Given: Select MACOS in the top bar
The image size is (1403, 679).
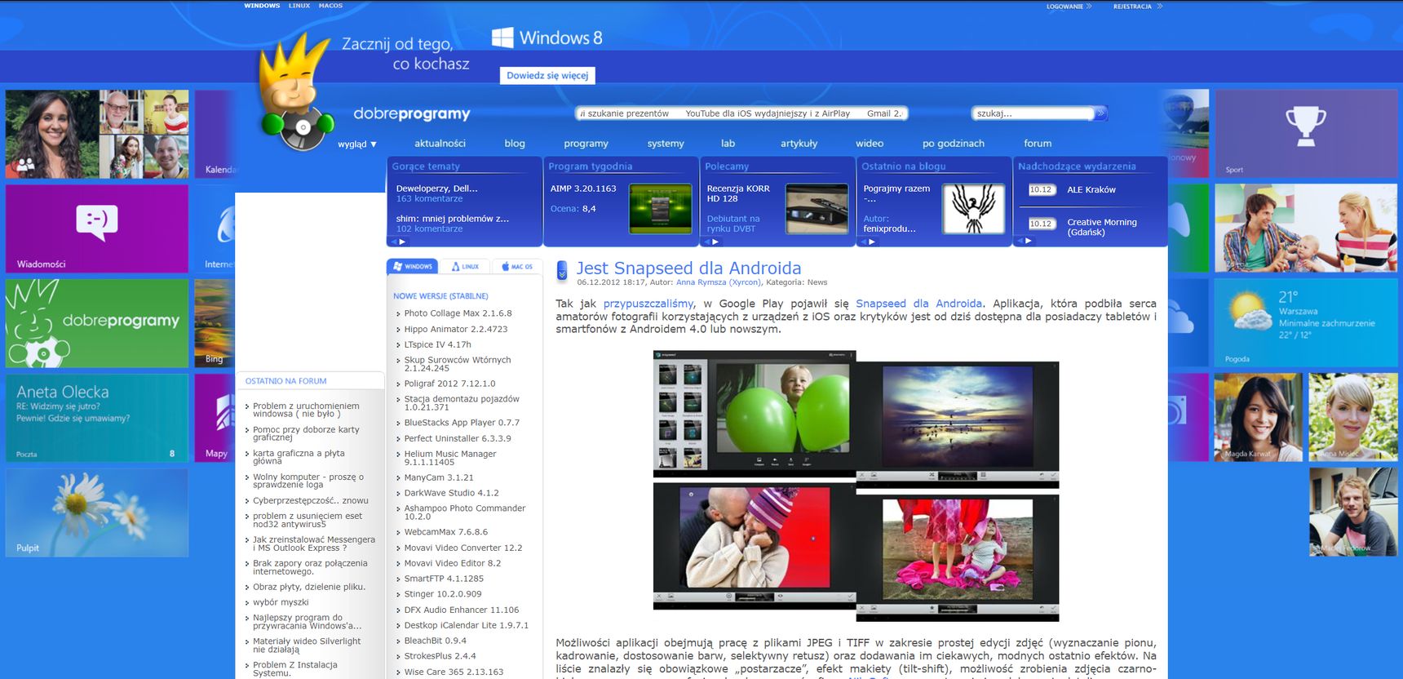Looking at the screenshot, I should 330,6.
